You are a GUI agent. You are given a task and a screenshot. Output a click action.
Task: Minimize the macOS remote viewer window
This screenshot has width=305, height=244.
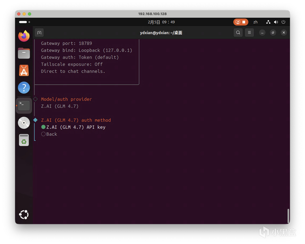point(24,14)
